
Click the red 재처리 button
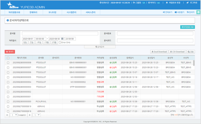click(10, 52)
